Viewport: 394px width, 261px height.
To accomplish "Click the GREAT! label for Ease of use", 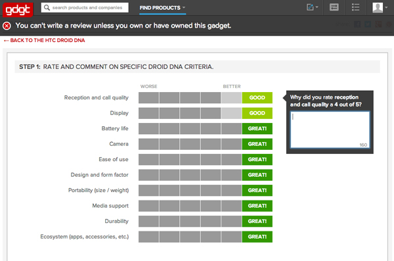I will 257,160.
